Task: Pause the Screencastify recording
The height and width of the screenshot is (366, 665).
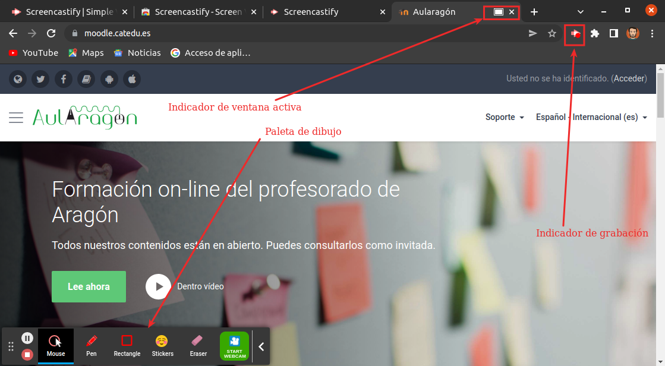Action: pos(27,338)
